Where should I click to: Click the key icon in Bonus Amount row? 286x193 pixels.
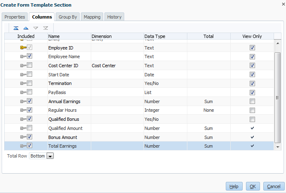pos(23,137)
